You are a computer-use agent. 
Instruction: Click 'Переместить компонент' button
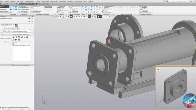pos(36,12)
